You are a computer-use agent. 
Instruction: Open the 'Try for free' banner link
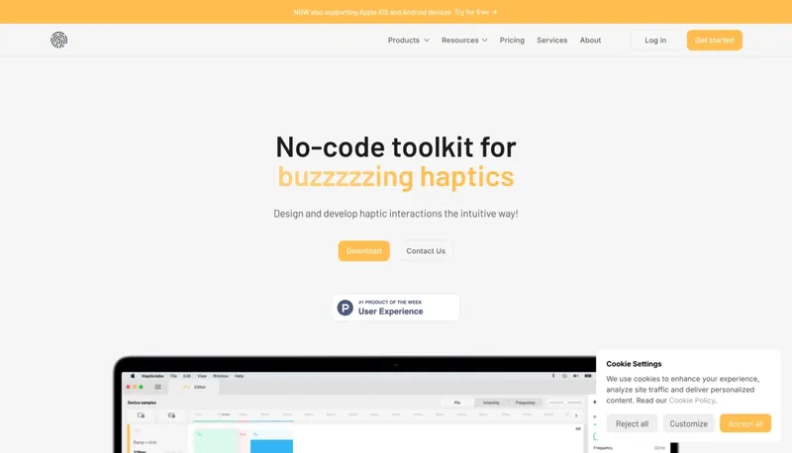(x=475, y=12)
